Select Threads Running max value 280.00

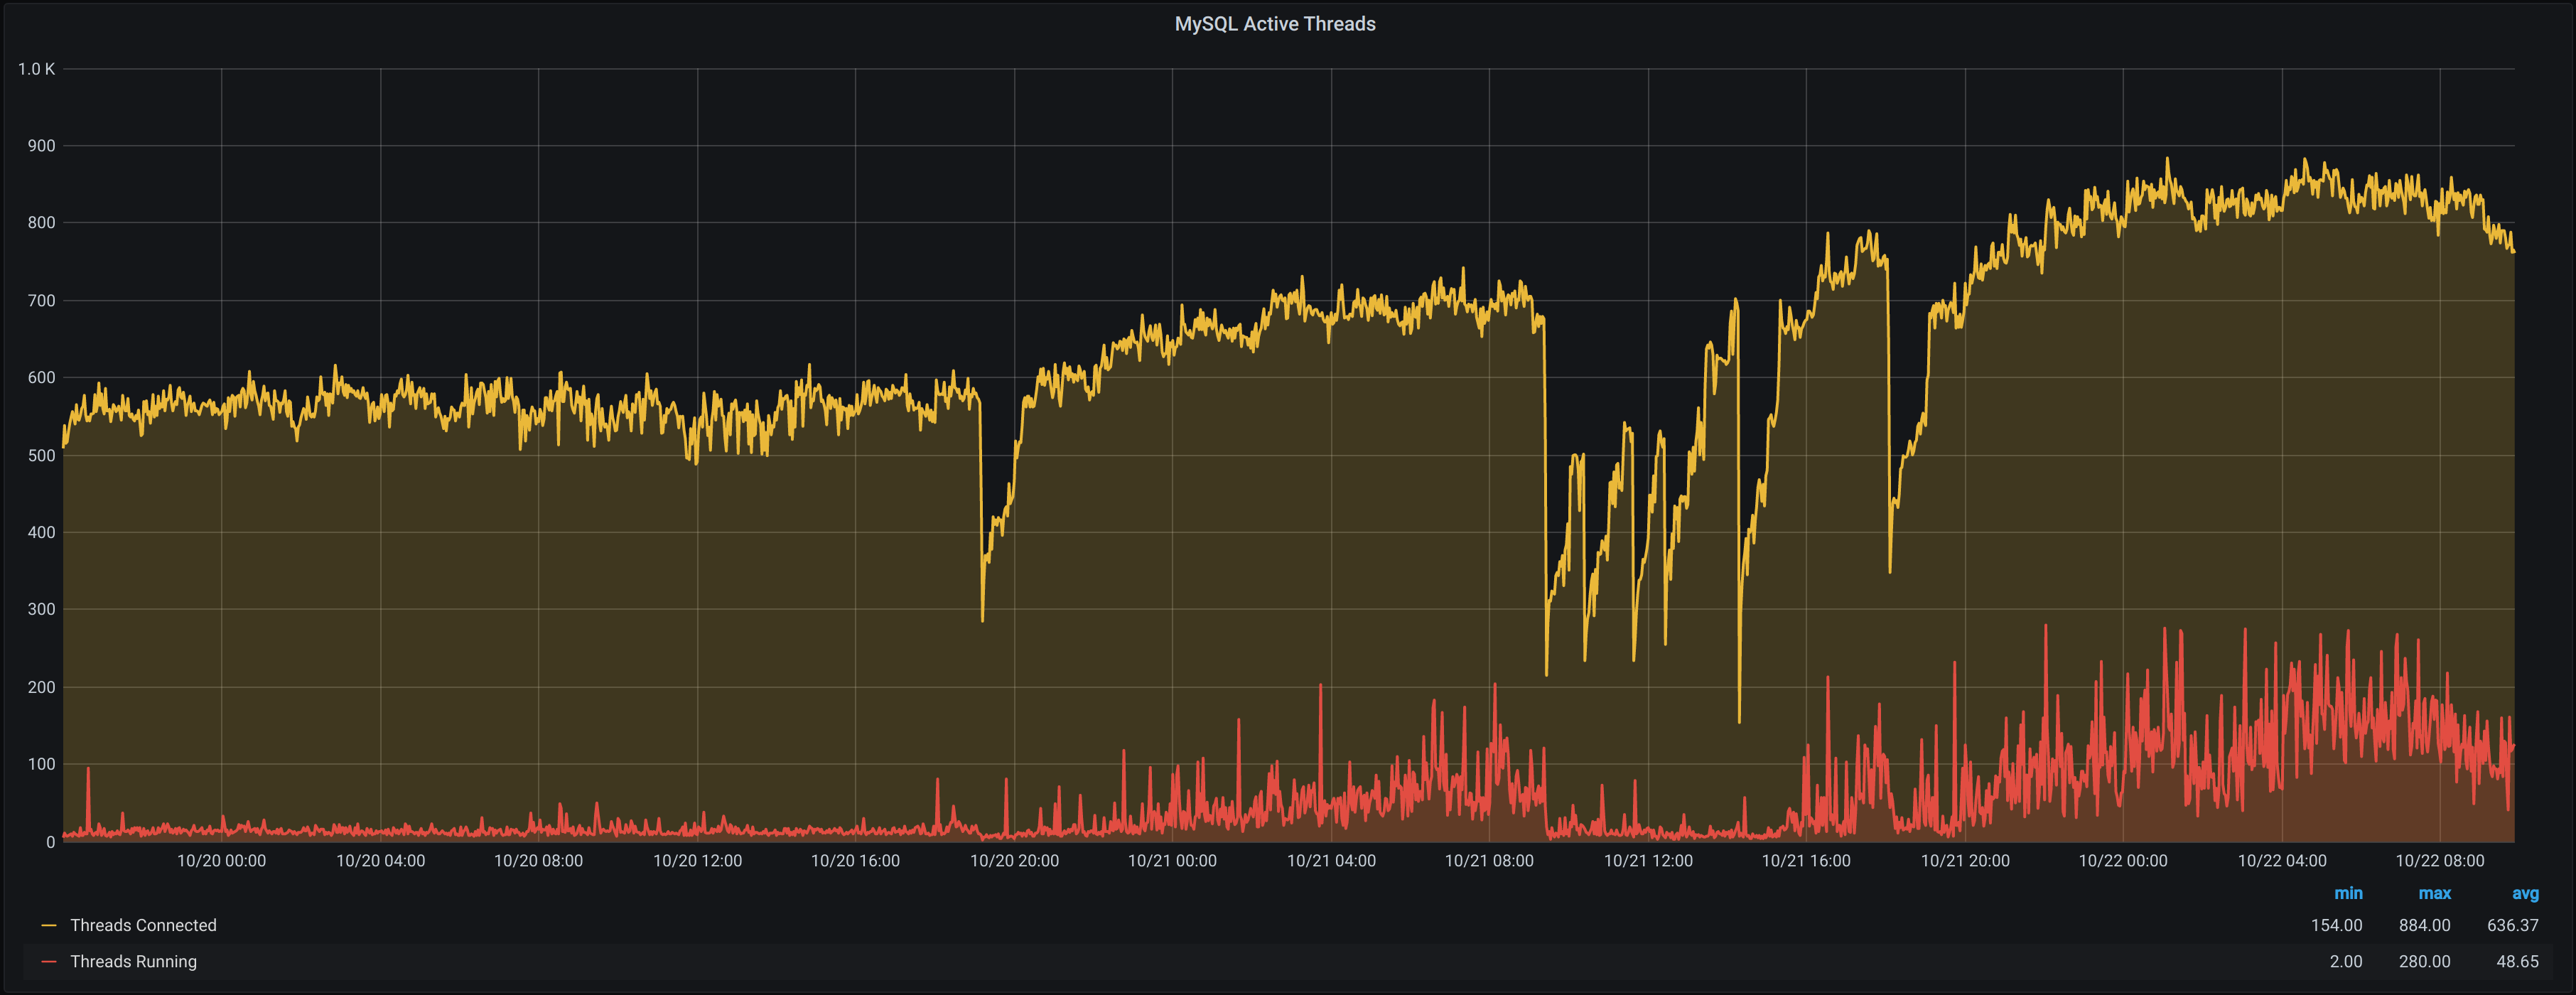[x=2424, y=961]
